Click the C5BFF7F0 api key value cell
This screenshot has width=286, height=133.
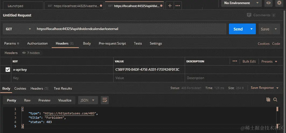coord(149,70)
